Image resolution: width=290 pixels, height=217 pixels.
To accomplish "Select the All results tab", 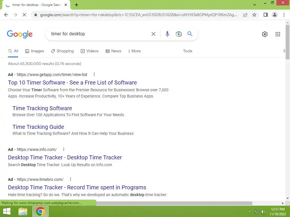I will pyautogui.click(x=13, y=51).
